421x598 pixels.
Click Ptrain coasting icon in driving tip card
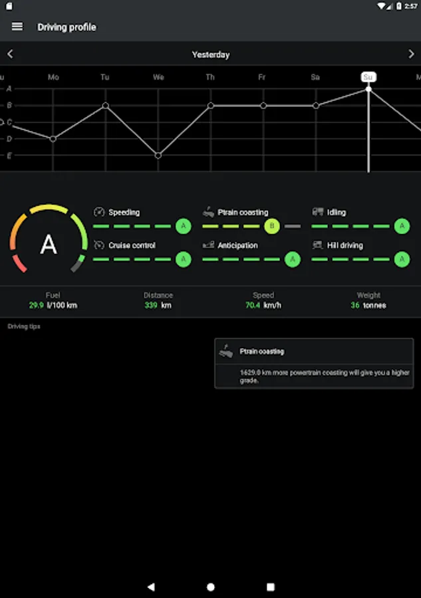coord(226,351)
